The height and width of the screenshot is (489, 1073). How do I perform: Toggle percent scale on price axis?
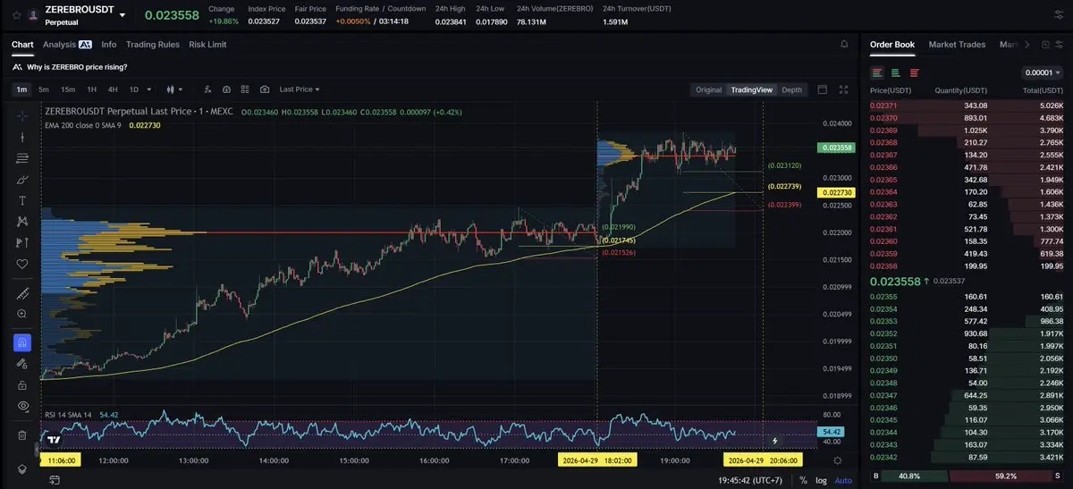[804, 480]
